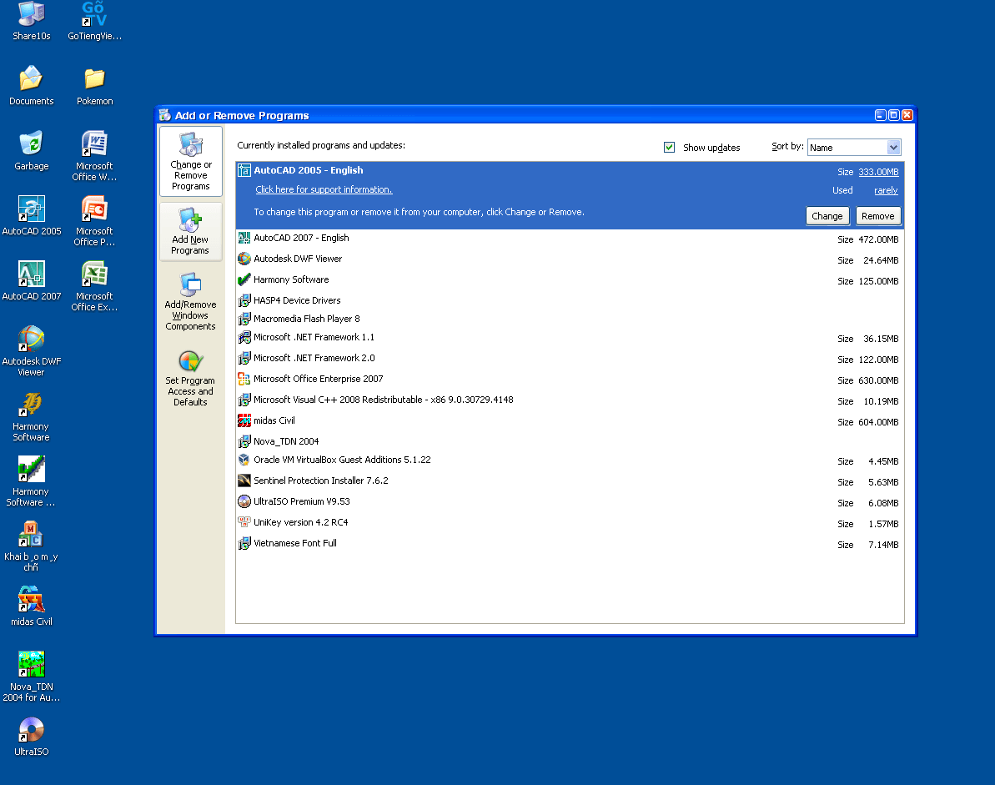
Task: Select Add New Programs sidebar icon
Action: coord(191,231)
